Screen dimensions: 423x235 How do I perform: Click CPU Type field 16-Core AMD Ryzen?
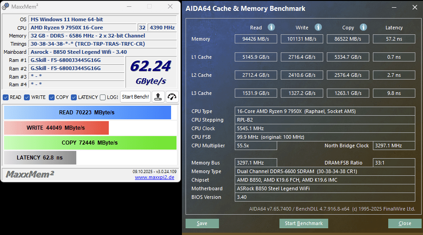click(325, 111)
